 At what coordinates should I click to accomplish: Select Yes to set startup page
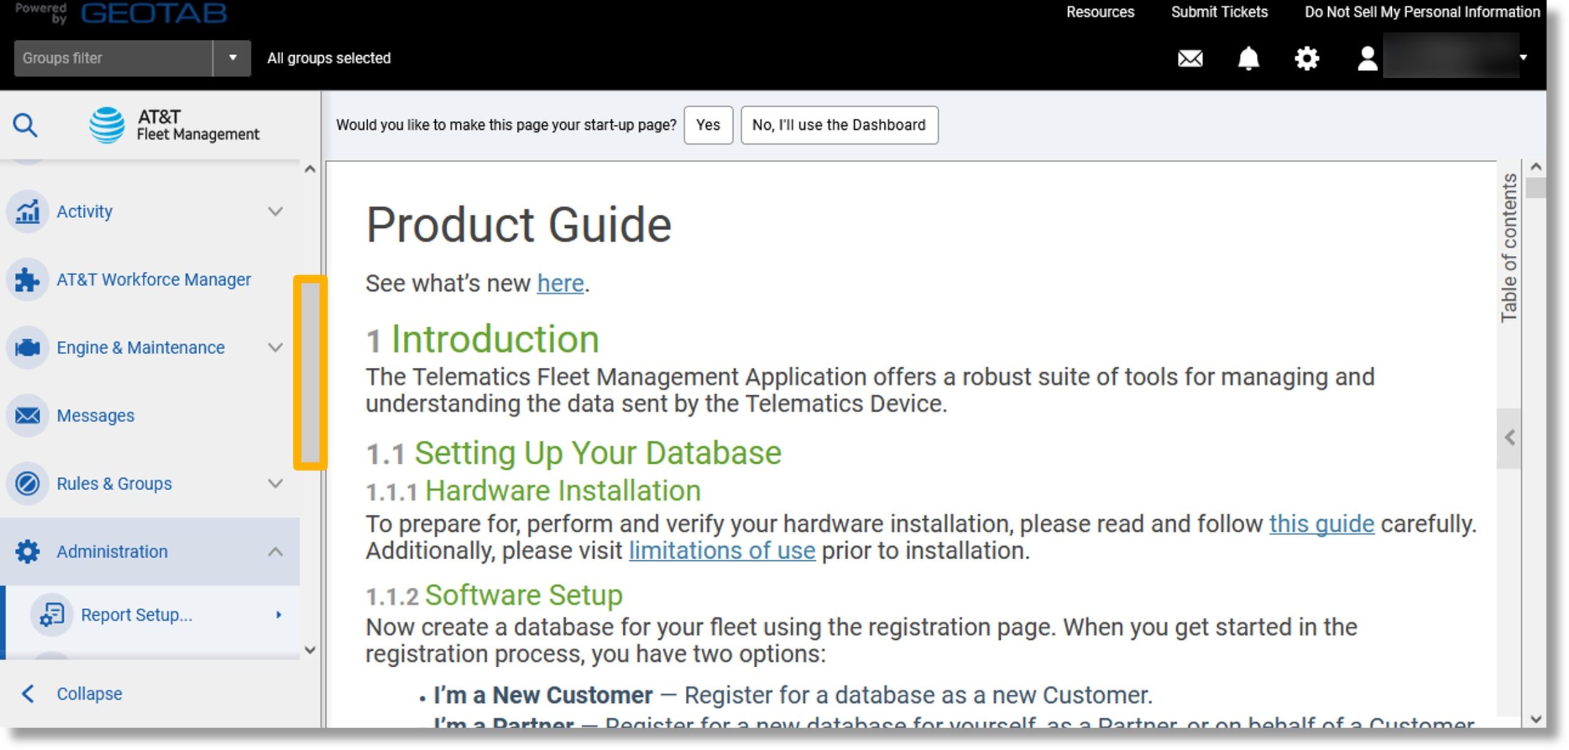(x=707, y=125)
